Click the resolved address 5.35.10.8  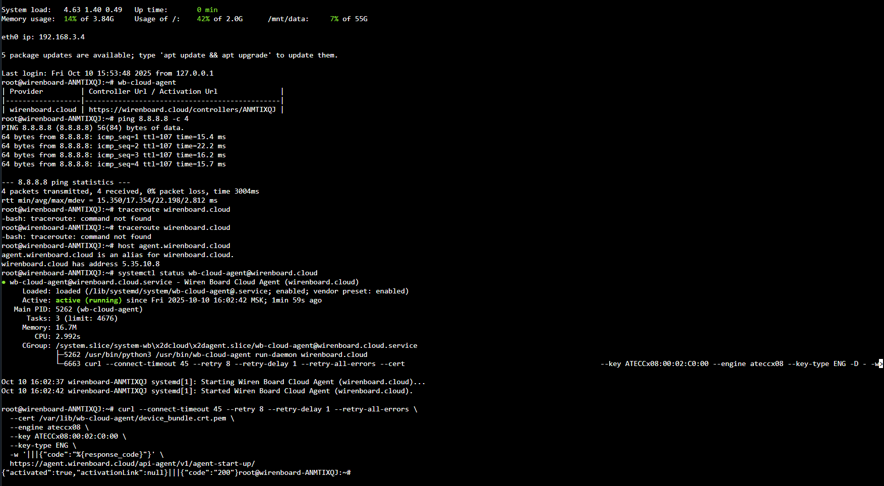pos(141,264)
